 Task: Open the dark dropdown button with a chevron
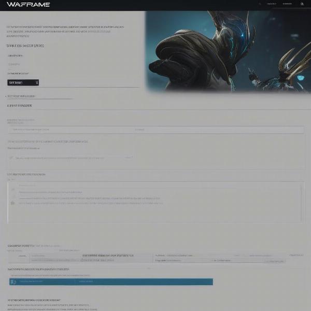pos(23,82)
